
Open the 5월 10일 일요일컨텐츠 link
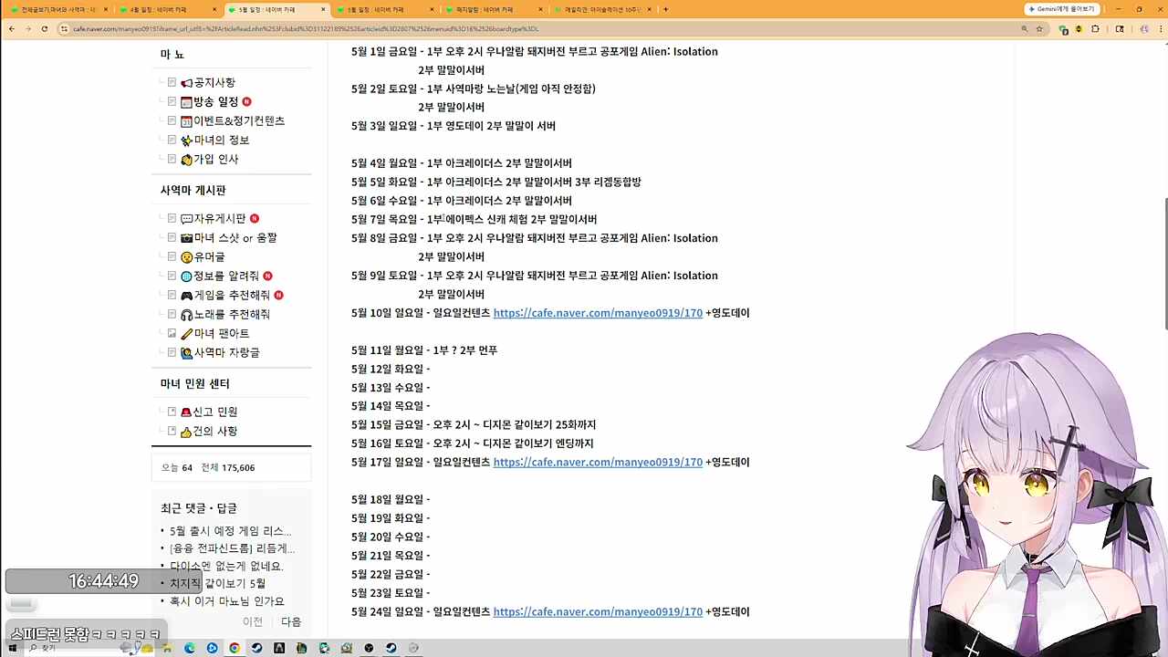[x=598, y=313]
